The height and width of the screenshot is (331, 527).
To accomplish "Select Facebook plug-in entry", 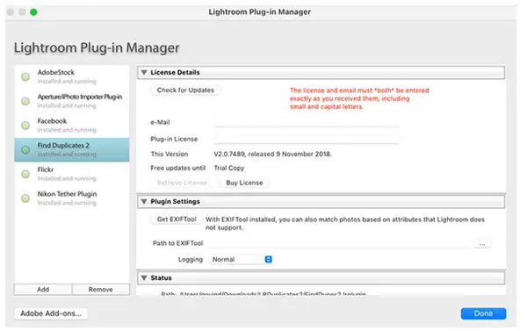I will [x=72, y=126].
